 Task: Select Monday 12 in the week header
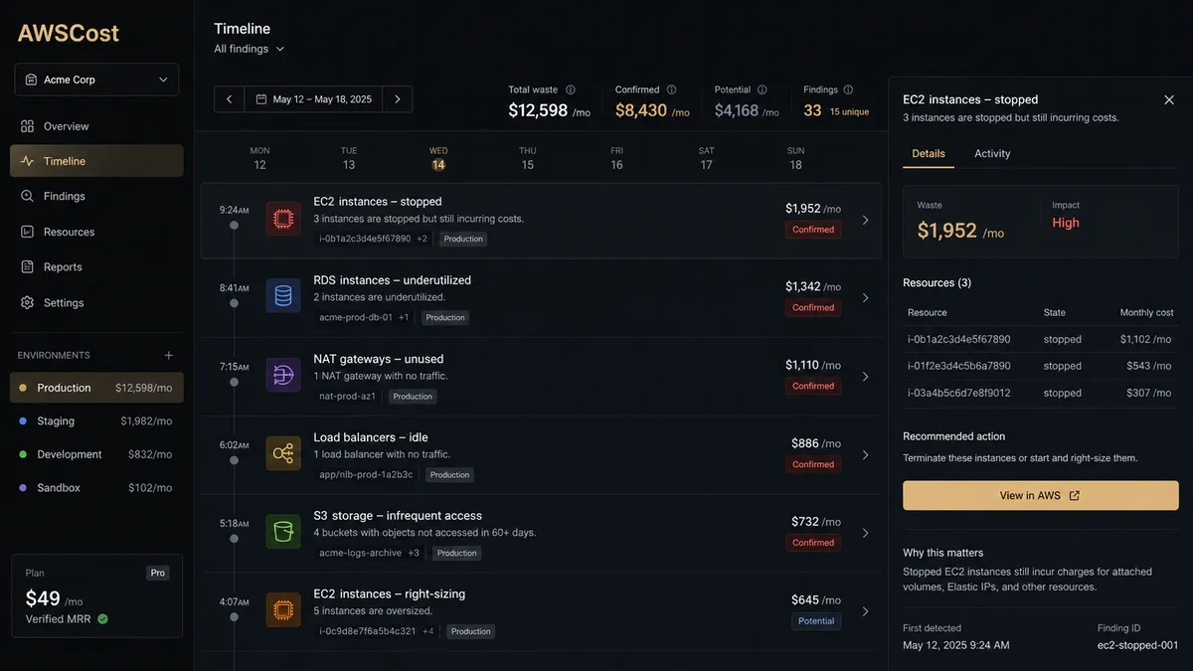pyautogui.click(x=259, y=158)
